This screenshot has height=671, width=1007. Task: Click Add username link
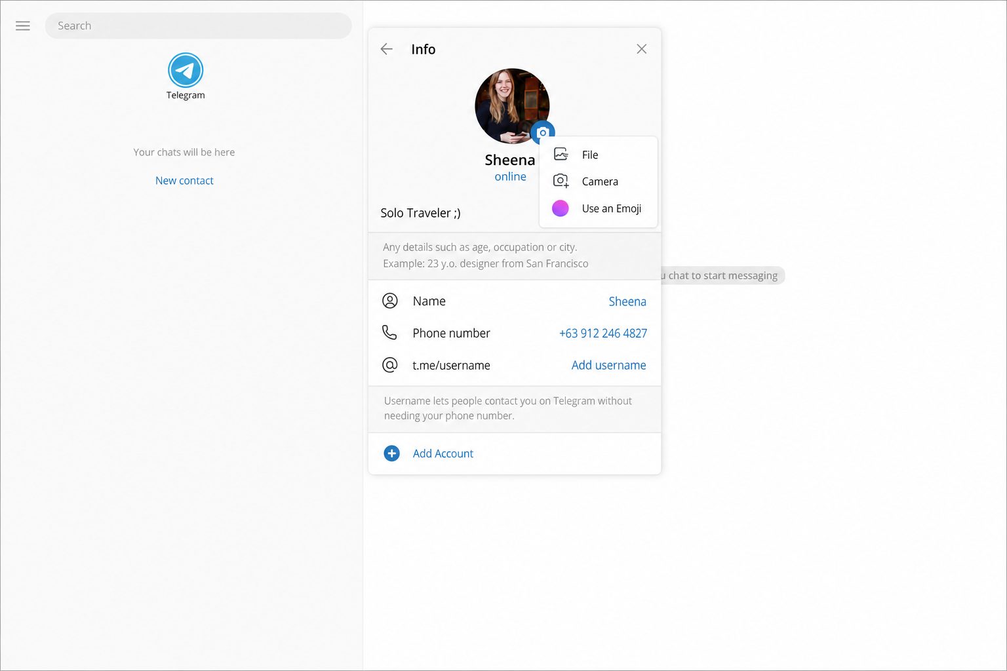coord(609,365)
